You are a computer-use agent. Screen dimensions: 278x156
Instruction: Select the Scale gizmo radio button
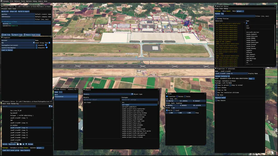tap(185, 96)
